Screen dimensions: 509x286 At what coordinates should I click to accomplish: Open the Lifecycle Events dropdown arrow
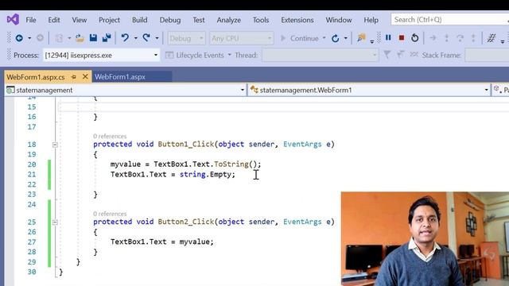tap(230, 55)
